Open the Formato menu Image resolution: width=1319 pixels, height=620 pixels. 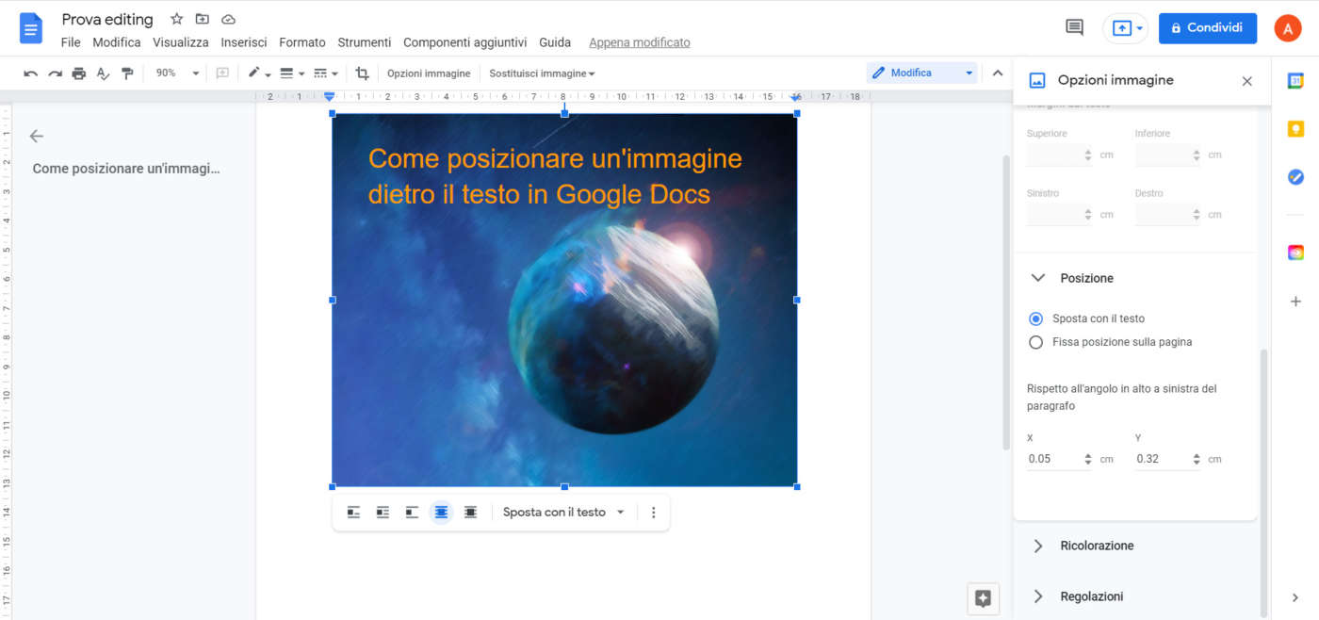tap(302, 42)
